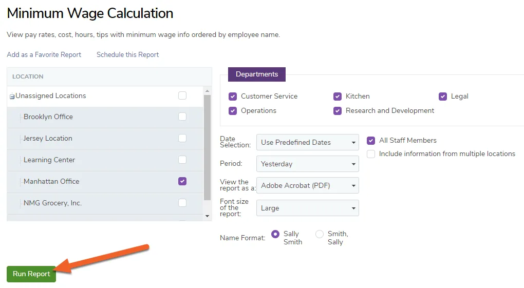Click the Manhattan Office row label
Viewport: 524px width, 288px height.
tap(51, 181)
